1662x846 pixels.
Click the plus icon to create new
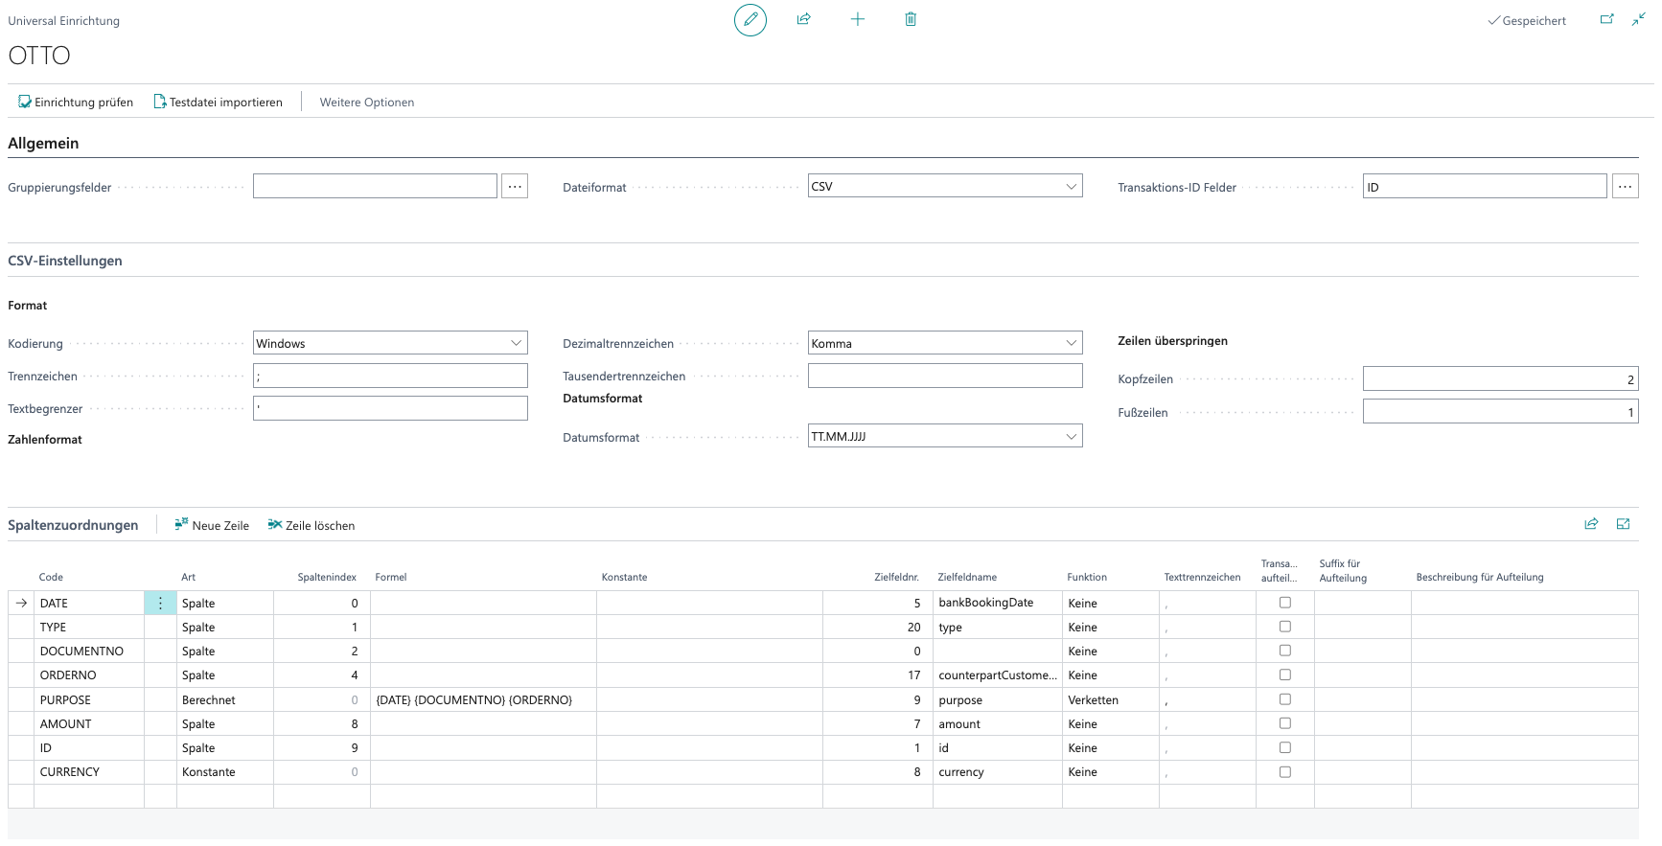pyautogui.click(x=857, y=19)
